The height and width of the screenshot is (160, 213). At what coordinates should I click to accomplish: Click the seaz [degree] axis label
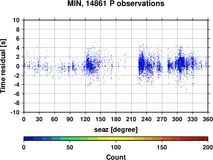[x=116, y=130]
